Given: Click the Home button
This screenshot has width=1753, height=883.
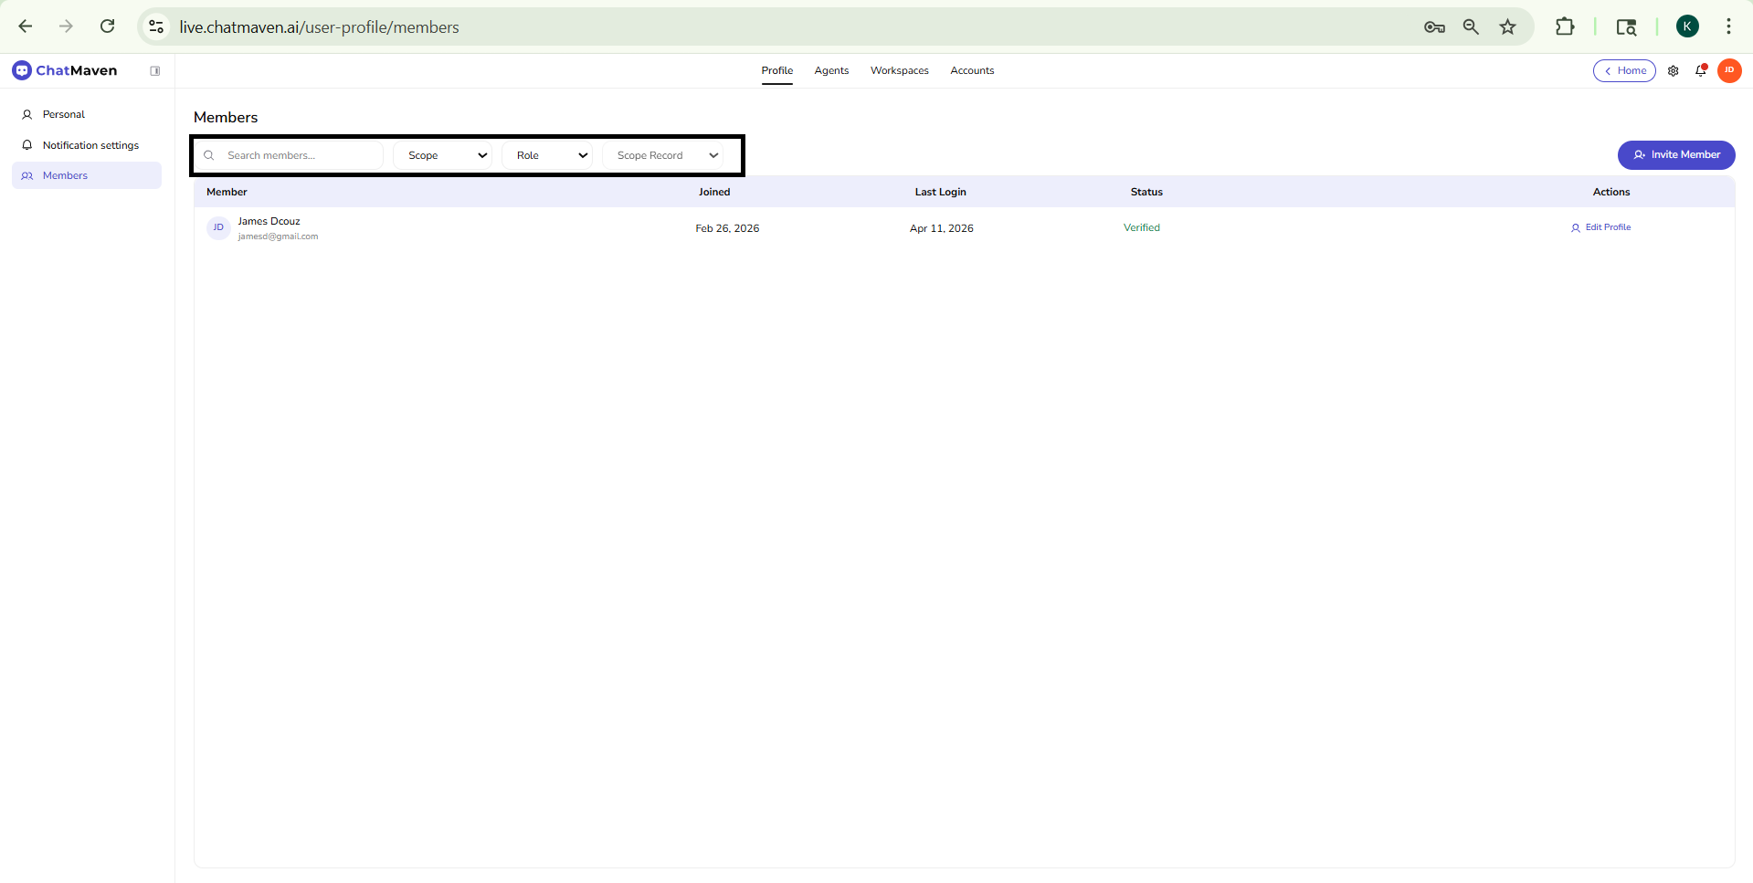Looking at the screenshot, I should [x=1624, y=71].
